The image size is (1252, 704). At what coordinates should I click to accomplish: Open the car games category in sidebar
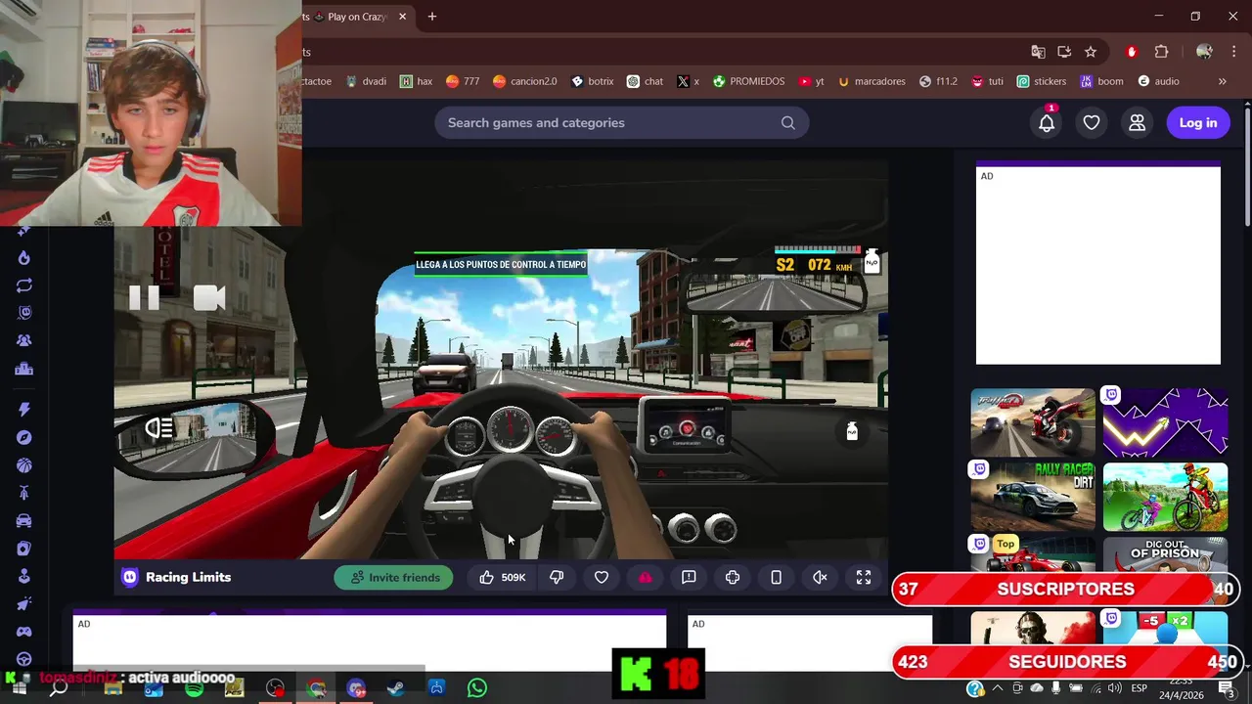24,521
